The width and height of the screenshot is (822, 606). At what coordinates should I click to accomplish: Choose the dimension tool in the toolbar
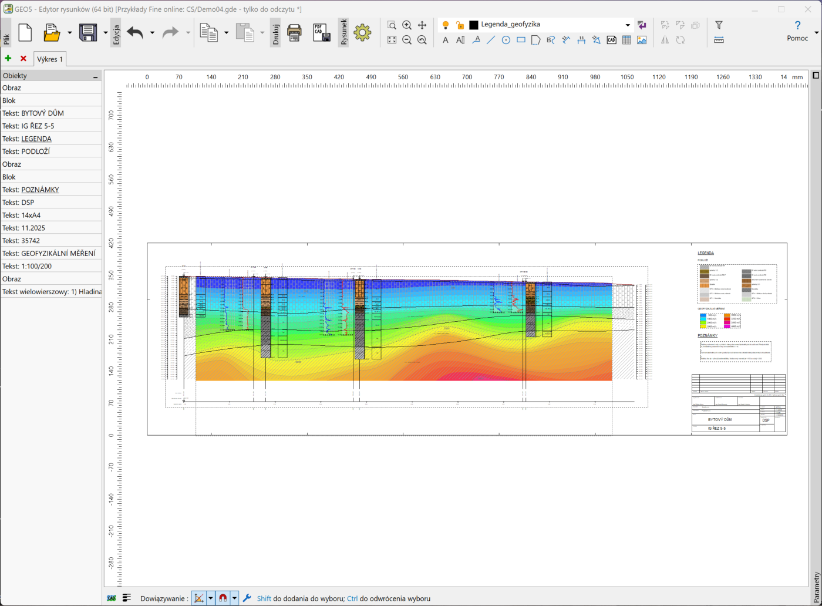tap(581, 40)
